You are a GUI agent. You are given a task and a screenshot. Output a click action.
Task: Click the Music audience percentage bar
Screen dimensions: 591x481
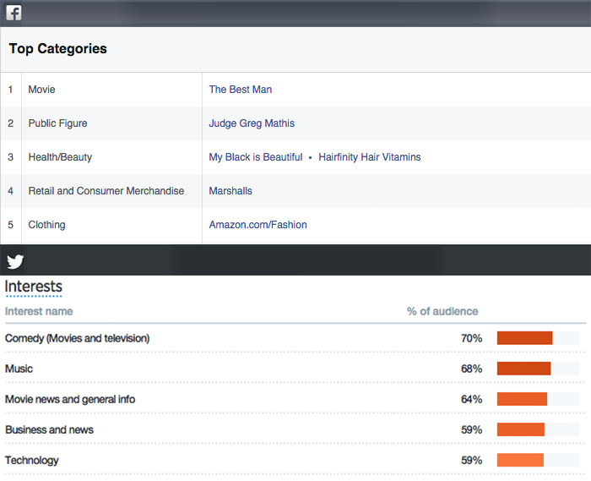point(538,369)
